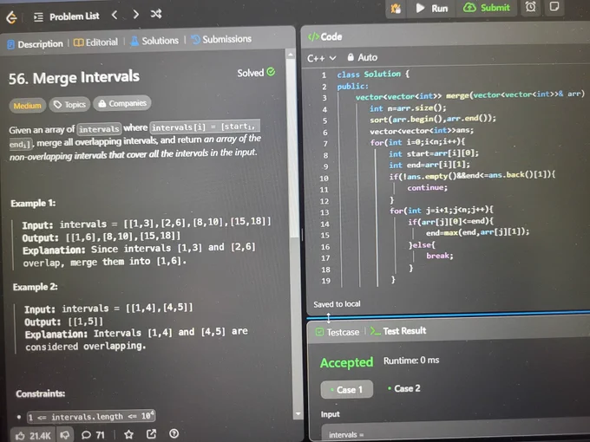Dislike the problem thumbs-down icon
The width and height of the screenshot is (590, 442).
[65, 435]
